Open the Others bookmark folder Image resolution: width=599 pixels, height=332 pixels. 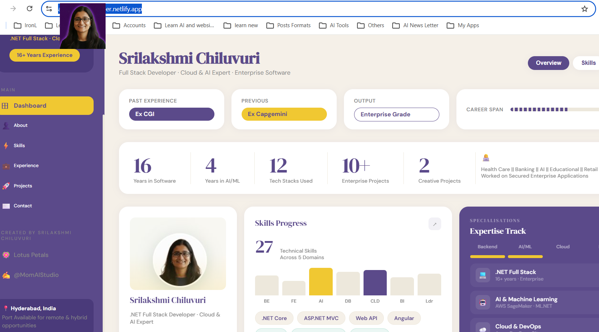tap(370, 25)
